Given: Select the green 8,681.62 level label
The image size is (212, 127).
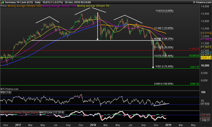Looking at the screenshot, I should (195, 84).
